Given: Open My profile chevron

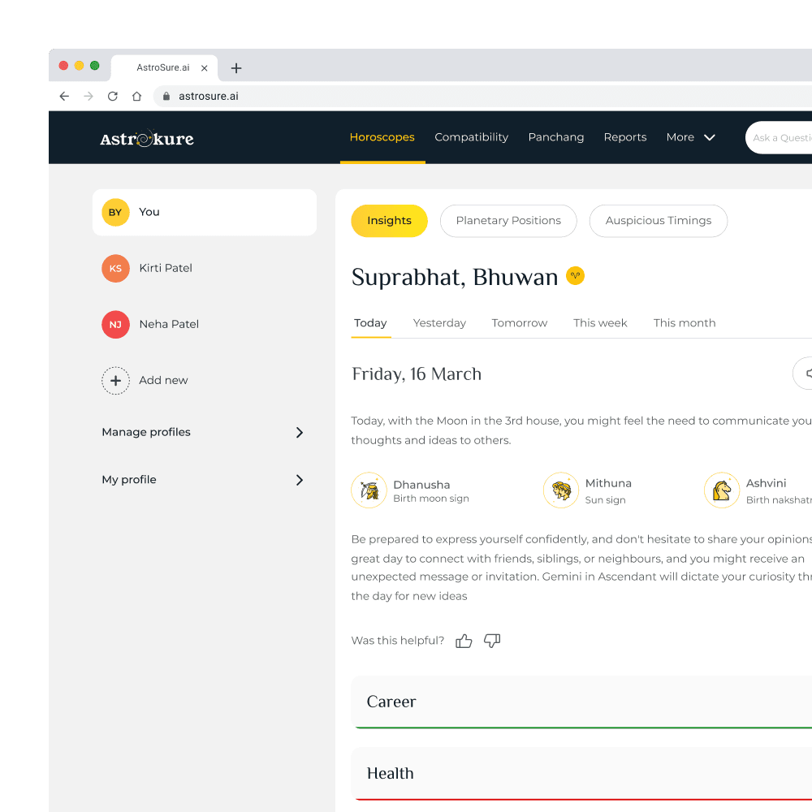Looking at the screenshot, I should click(x=299, y=480).
